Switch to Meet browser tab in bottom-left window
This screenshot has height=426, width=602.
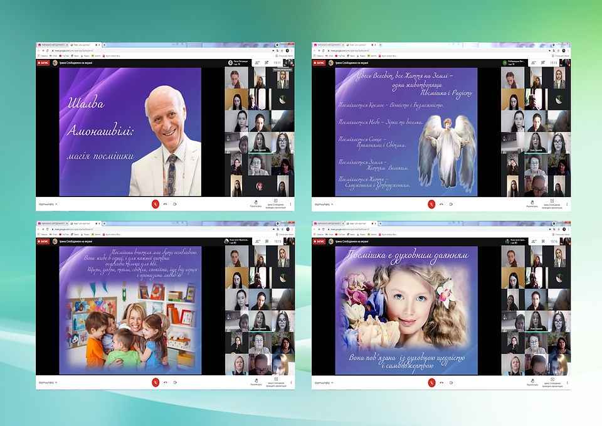tap(85, 223)
